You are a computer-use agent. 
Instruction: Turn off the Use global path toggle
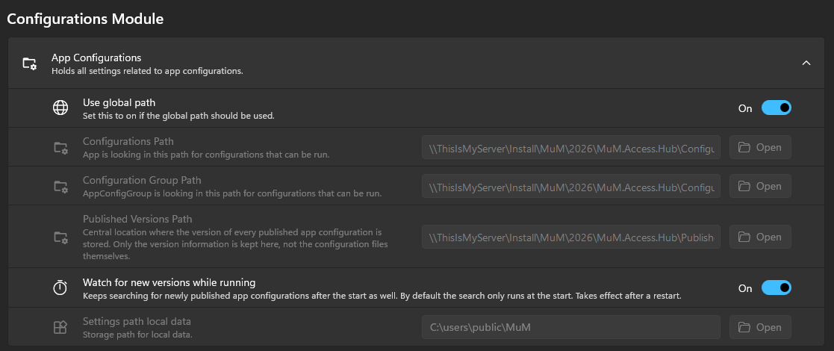(x=776, y=108)
